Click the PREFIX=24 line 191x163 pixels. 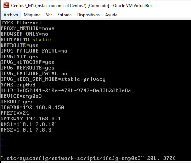pyautogui.click(x=15, y=113)
